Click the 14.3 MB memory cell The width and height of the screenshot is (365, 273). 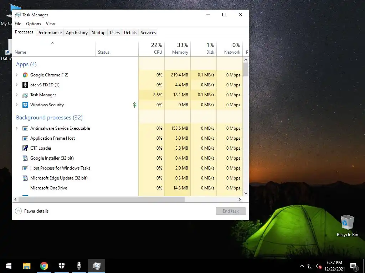pyautogui.click(x=178, y=188)
